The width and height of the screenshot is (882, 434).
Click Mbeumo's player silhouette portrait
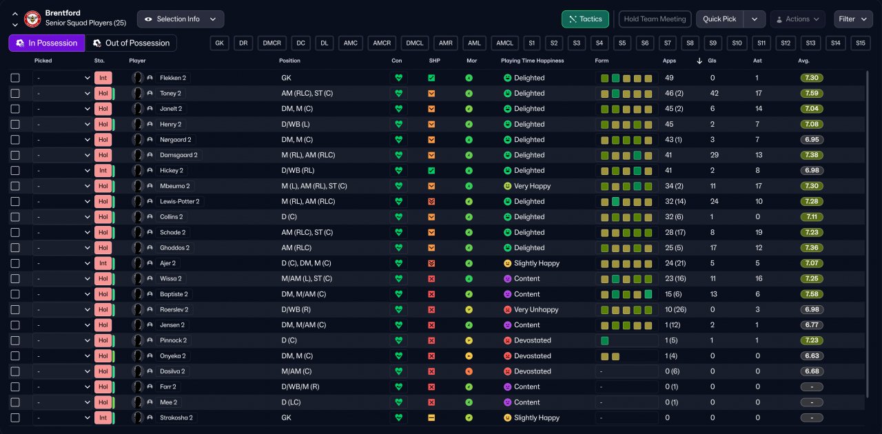[138, 186]
